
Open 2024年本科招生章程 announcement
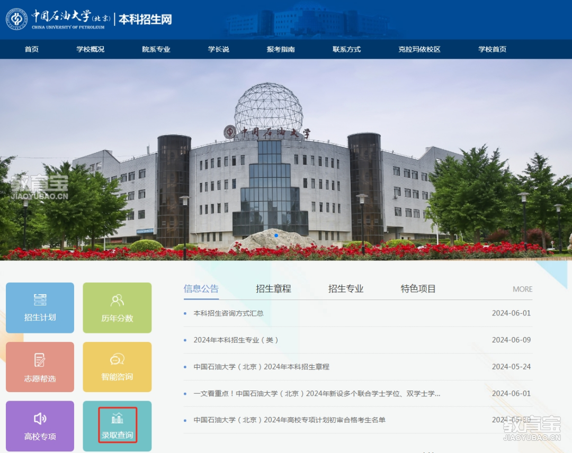coord(261,367)
